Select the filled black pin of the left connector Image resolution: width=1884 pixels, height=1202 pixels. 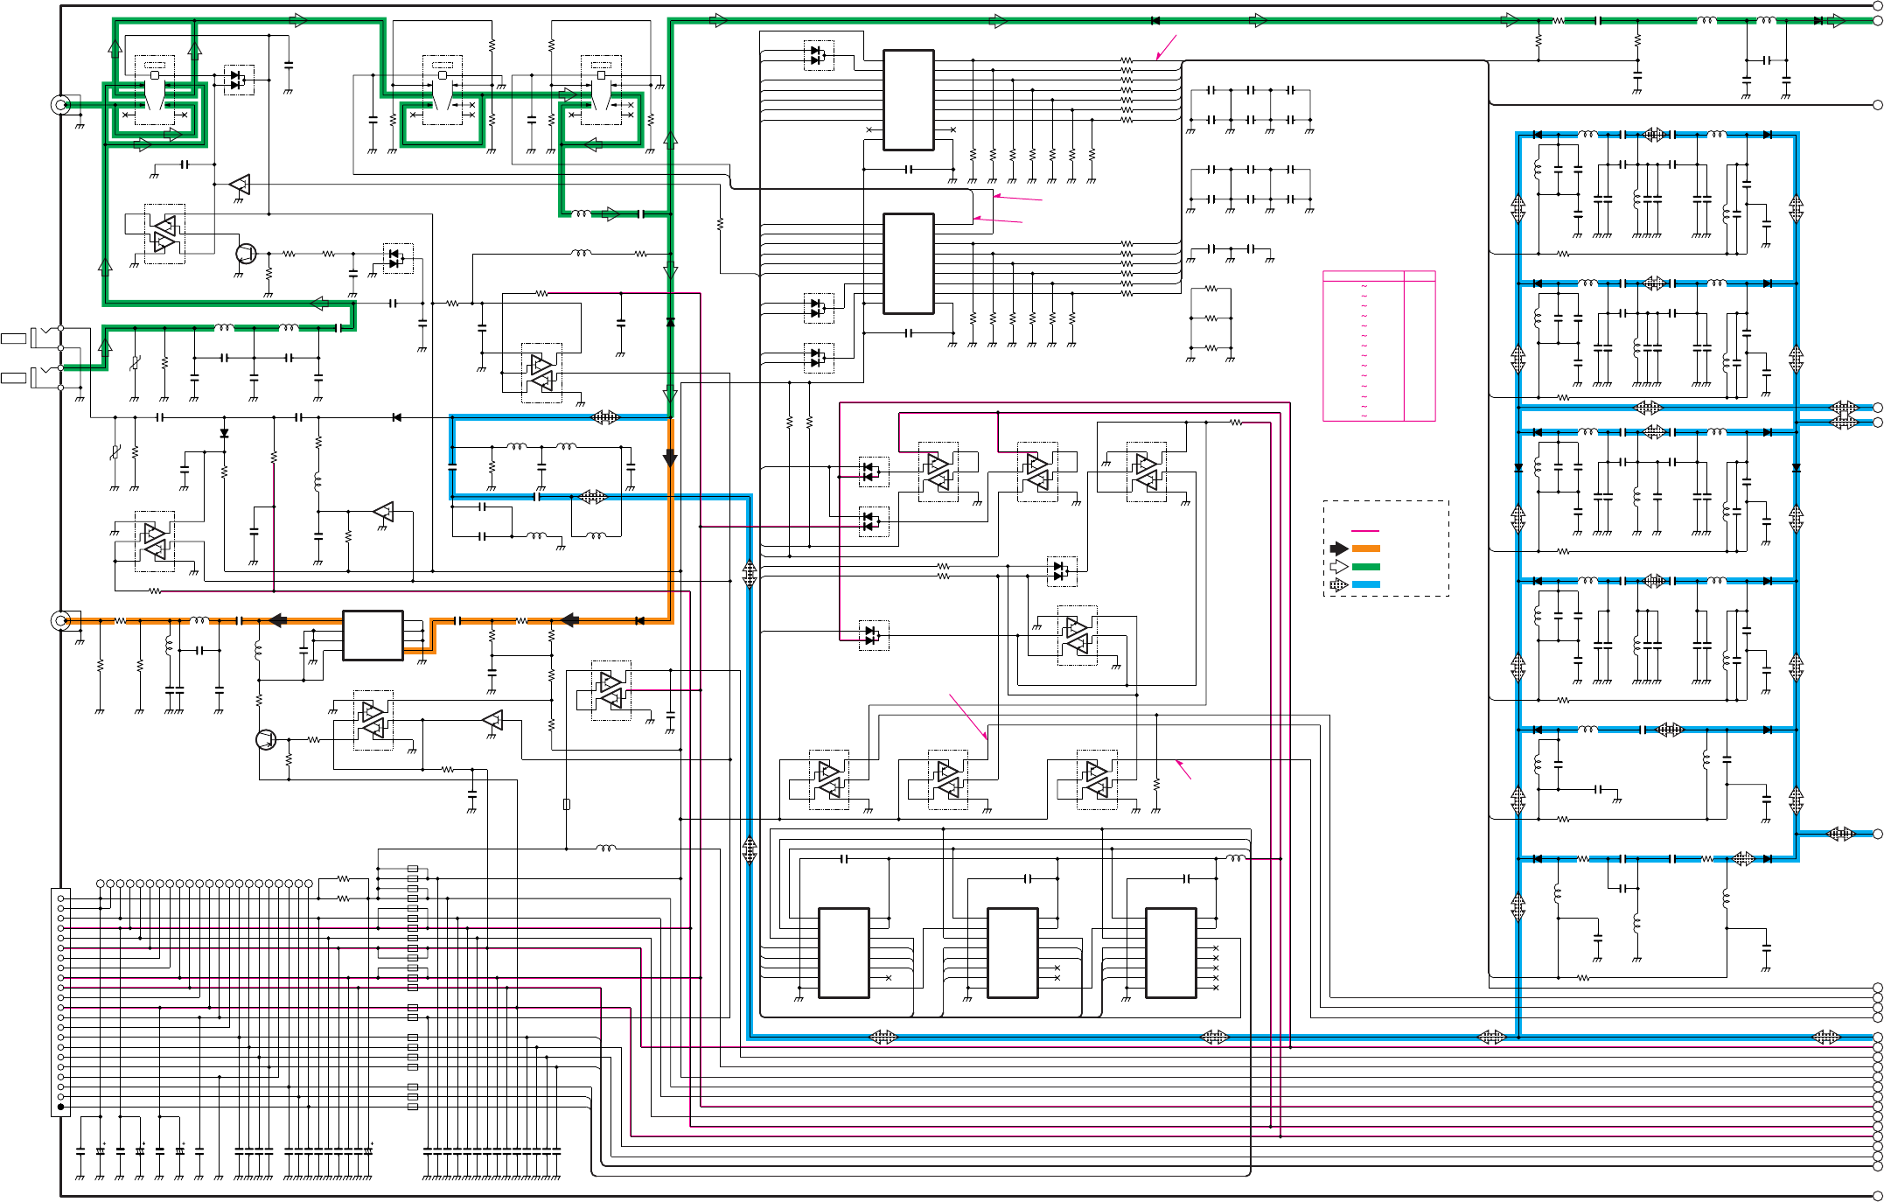pyautogui.click(x=60, y=1108)
